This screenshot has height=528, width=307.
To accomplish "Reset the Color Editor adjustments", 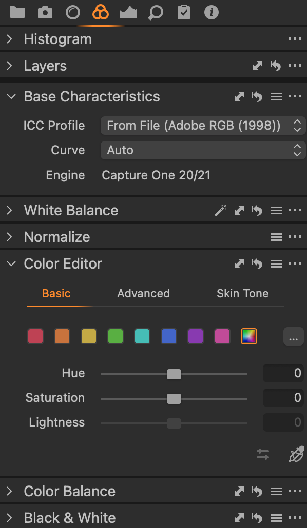I will coord(257,263).
